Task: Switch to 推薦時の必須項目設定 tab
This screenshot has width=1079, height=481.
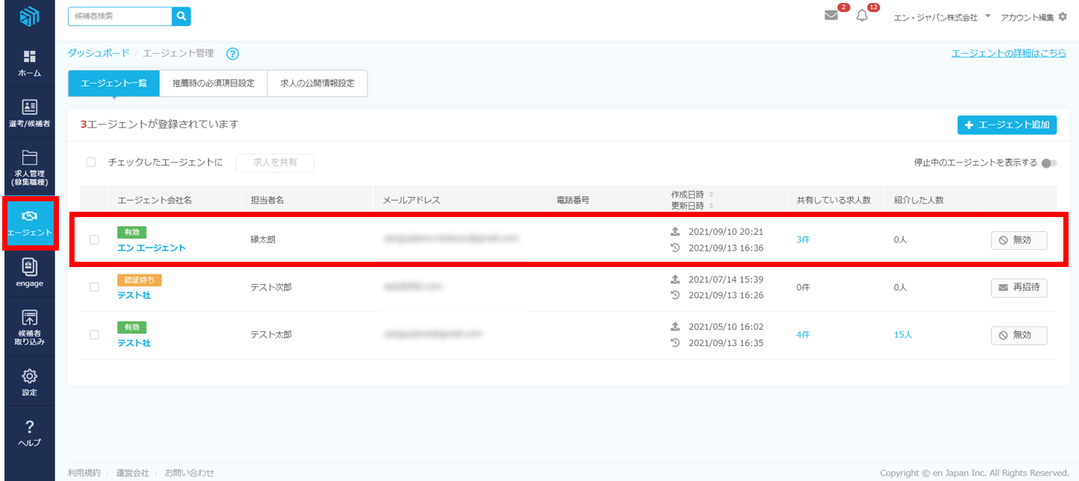Action: tap(213, 84)
